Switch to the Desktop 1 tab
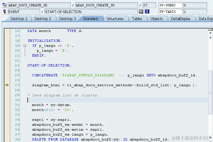Screen dimensions: 213x142 [x=19, y=19]
